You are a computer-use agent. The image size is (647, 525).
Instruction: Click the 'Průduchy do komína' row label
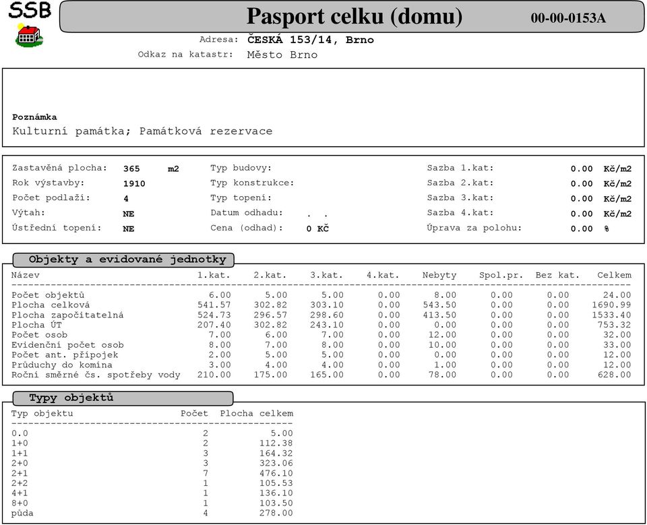coord(62,365)
